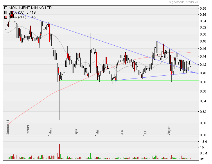Click the April month label
Screen dimensions: 212x164
click(x=76, y=131)
